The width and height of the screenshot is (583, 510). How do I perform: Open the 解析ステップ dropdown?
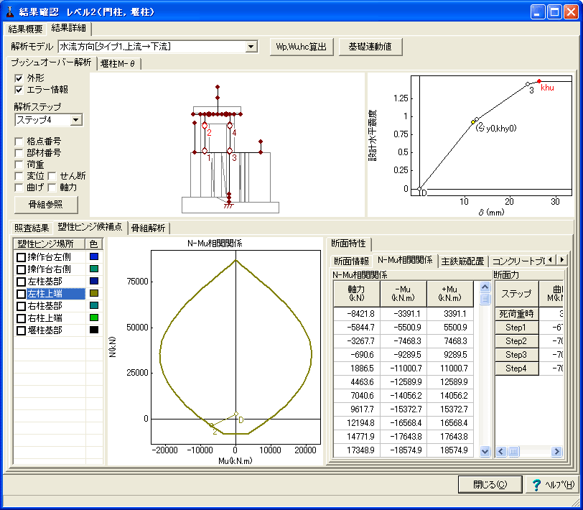(76, 120)
